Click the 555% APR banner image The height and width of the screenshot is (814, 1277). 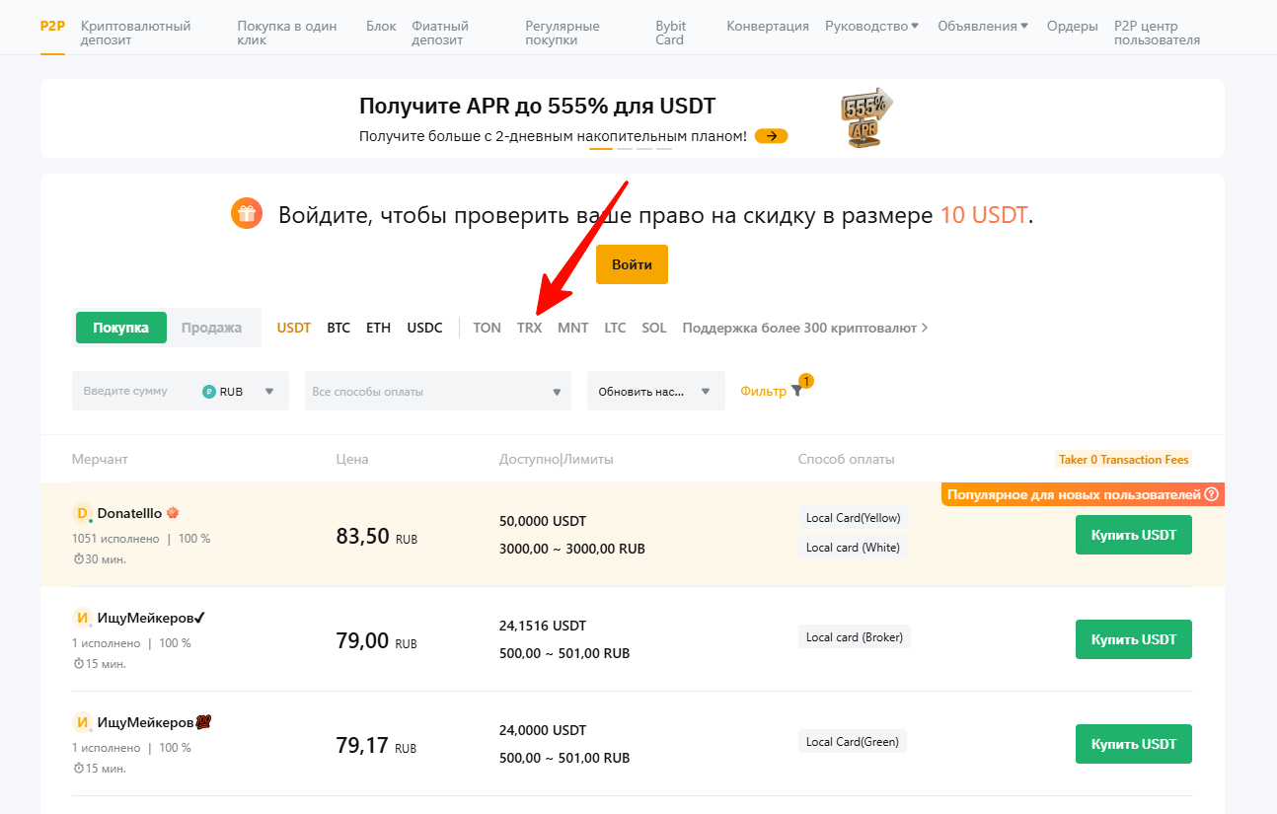coord(865,117)
